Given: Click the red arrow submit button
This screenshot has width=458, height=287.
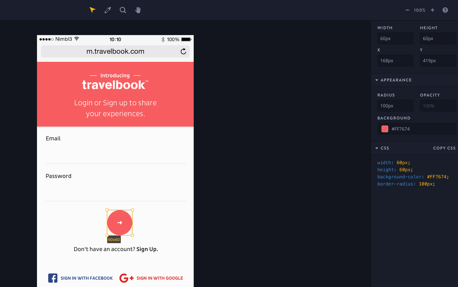Looking at the screenshot, I should click(x=120, y=223).
